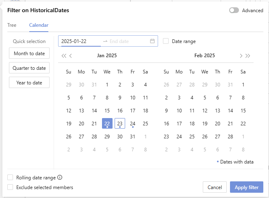This screenshot has width=269, height=198.
Task: Pick February 14 in the calendar
Action: pyautogui.click(x=230, y=111)
